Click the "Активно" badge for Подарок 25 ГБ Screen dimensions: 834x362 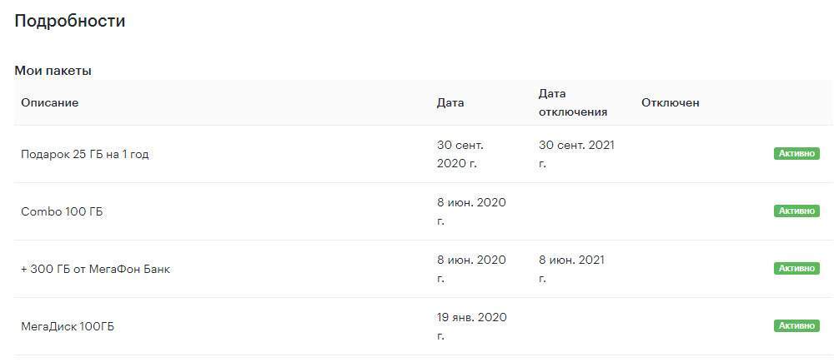[x=796, y=154]
